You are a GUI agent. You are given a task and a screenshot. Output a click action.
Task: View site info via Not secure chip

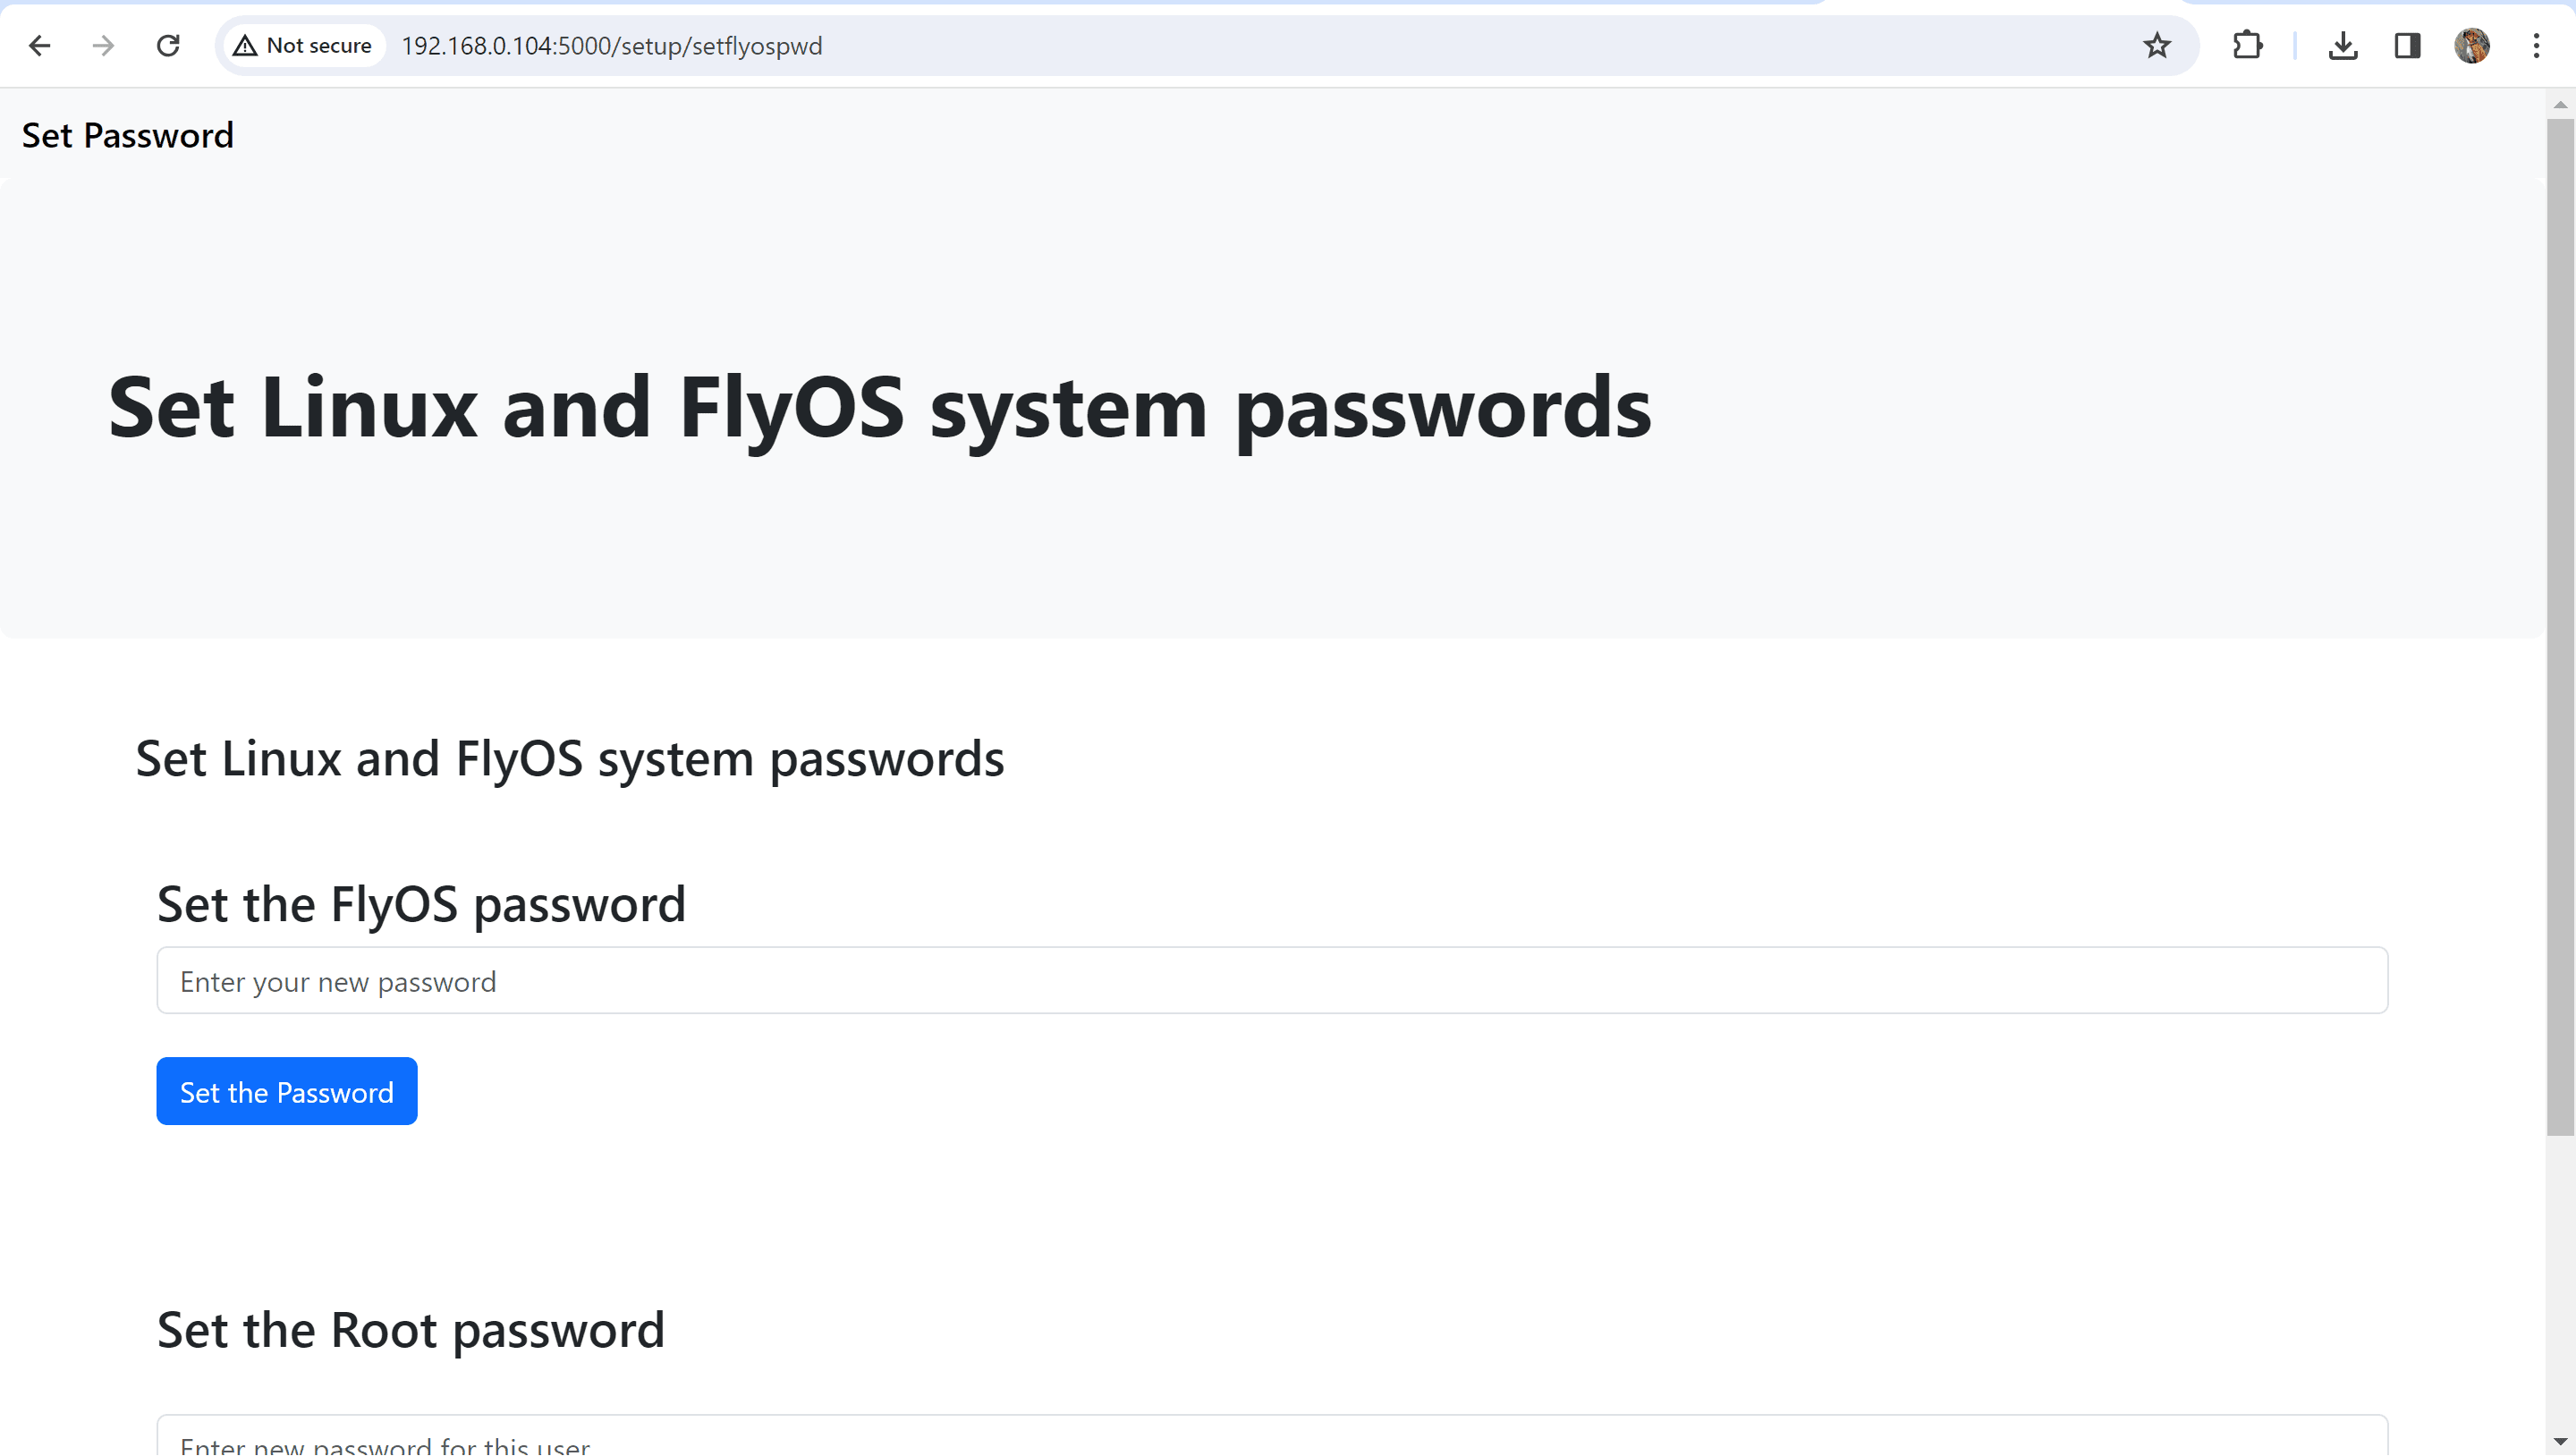(303, 46)
